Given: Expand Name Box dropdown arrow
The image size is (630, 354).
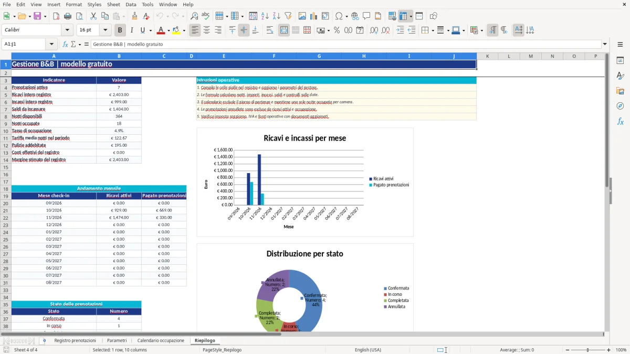Looking at the screenshot, I should point(51,44).
